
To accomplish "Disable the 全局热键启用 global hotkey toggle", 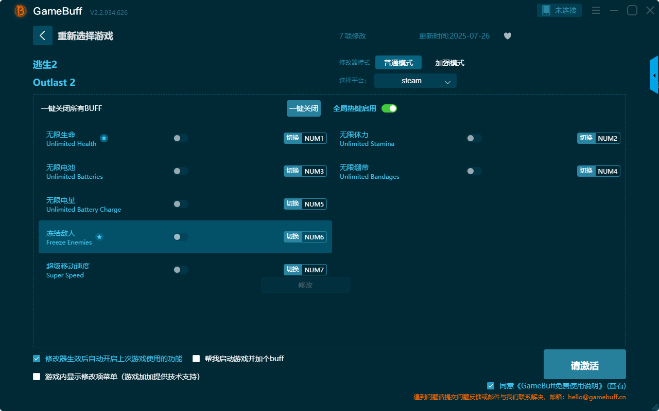I will pyautogui.click(x=389, y=108).
